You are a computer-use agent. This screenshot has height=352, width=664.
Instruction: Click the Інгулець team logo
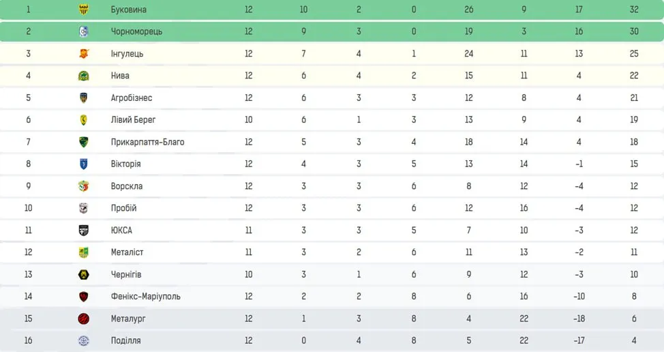click(x=84, y=54)
